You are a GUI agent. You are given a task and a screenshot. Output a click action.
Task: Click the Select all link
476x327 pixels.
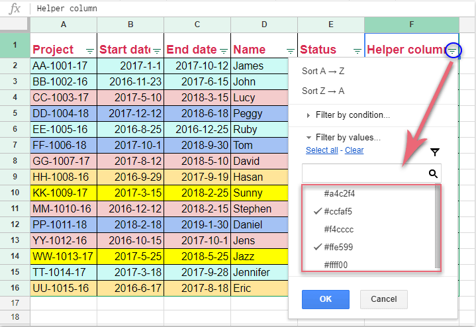[x=322, y=150]
